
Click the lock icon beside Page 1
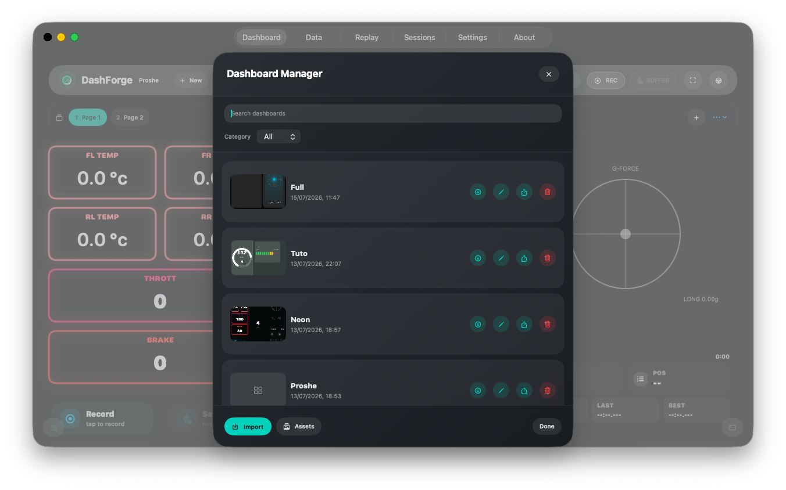pyautogui.click(x=59, y=117)
